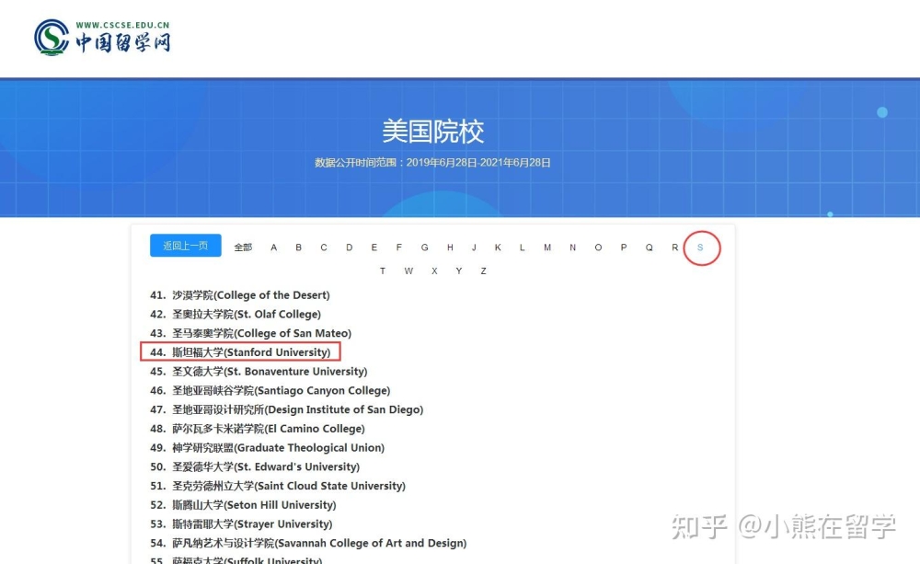Filter schools by letter Y
920x564 pixels.
[459, 271]
